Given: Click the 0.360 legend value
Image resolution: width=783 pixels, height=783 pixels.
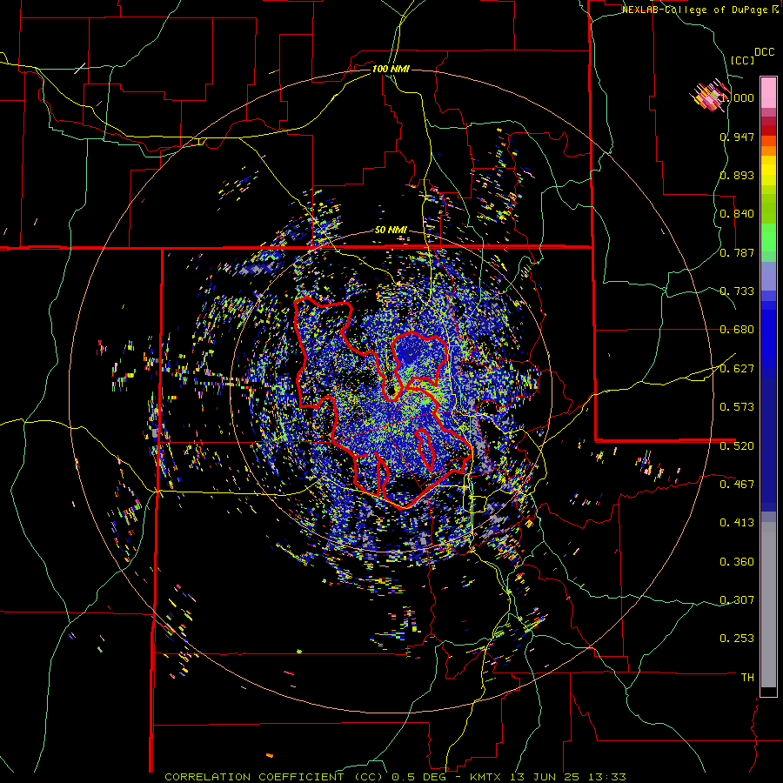Looking at the screenshot, I should [x=737, y=562].
